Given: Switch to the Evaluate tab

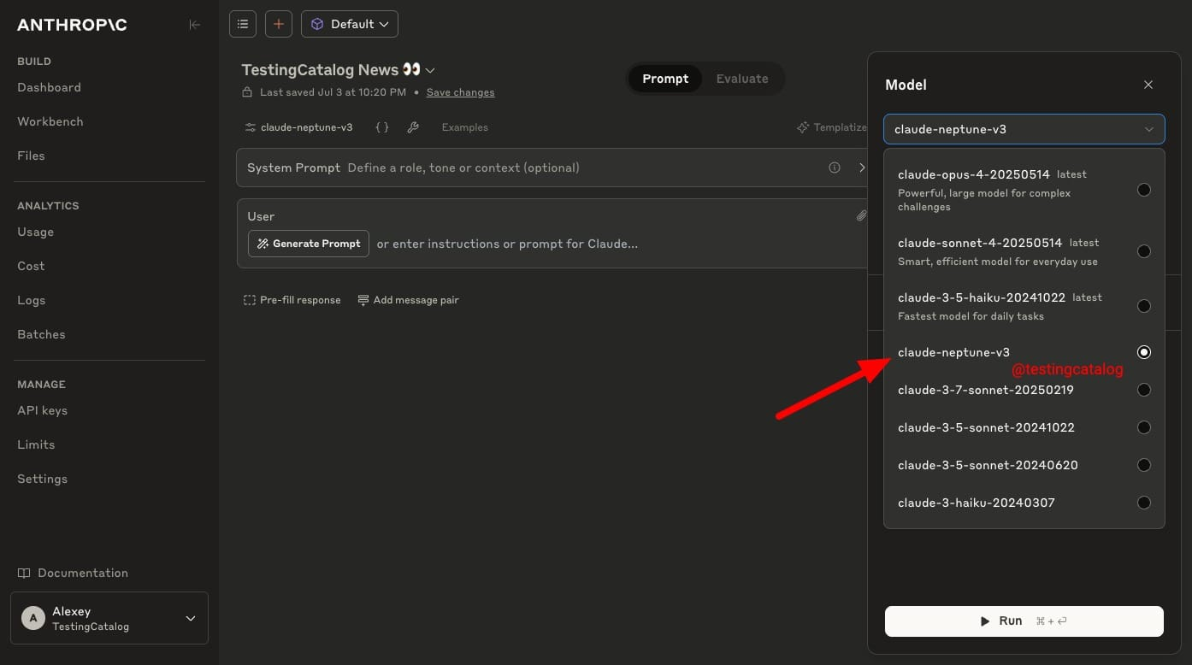Looking at the screenshot, I should coord(742,79).
